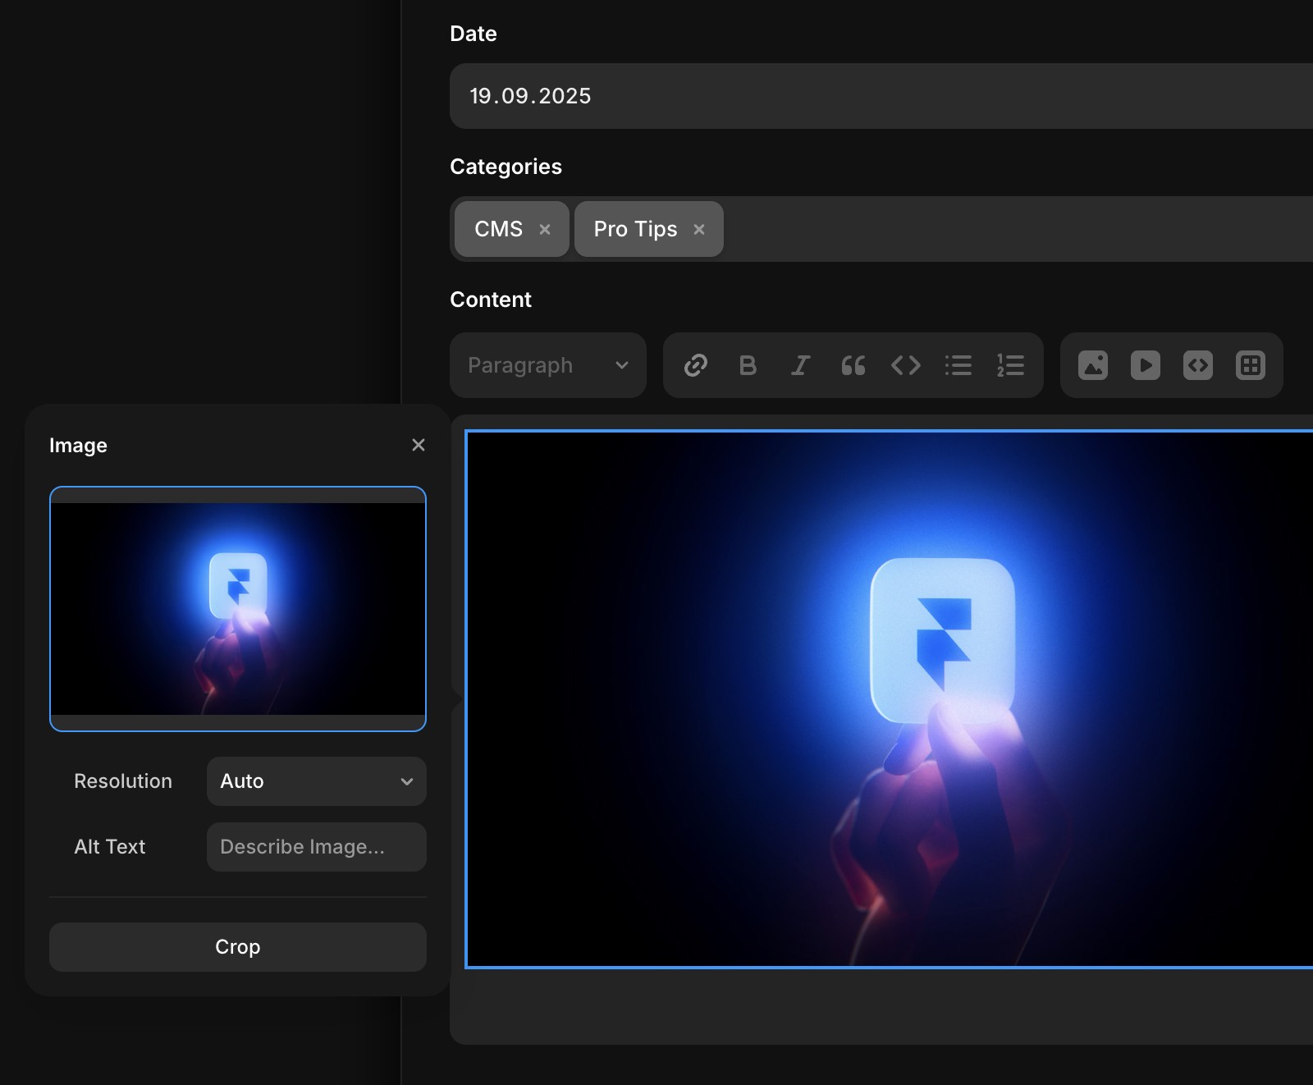1313x1085 pixels.
Task: Open the Paragraph style dropdown
Action: pyautogui.click(x=548, y=365)
